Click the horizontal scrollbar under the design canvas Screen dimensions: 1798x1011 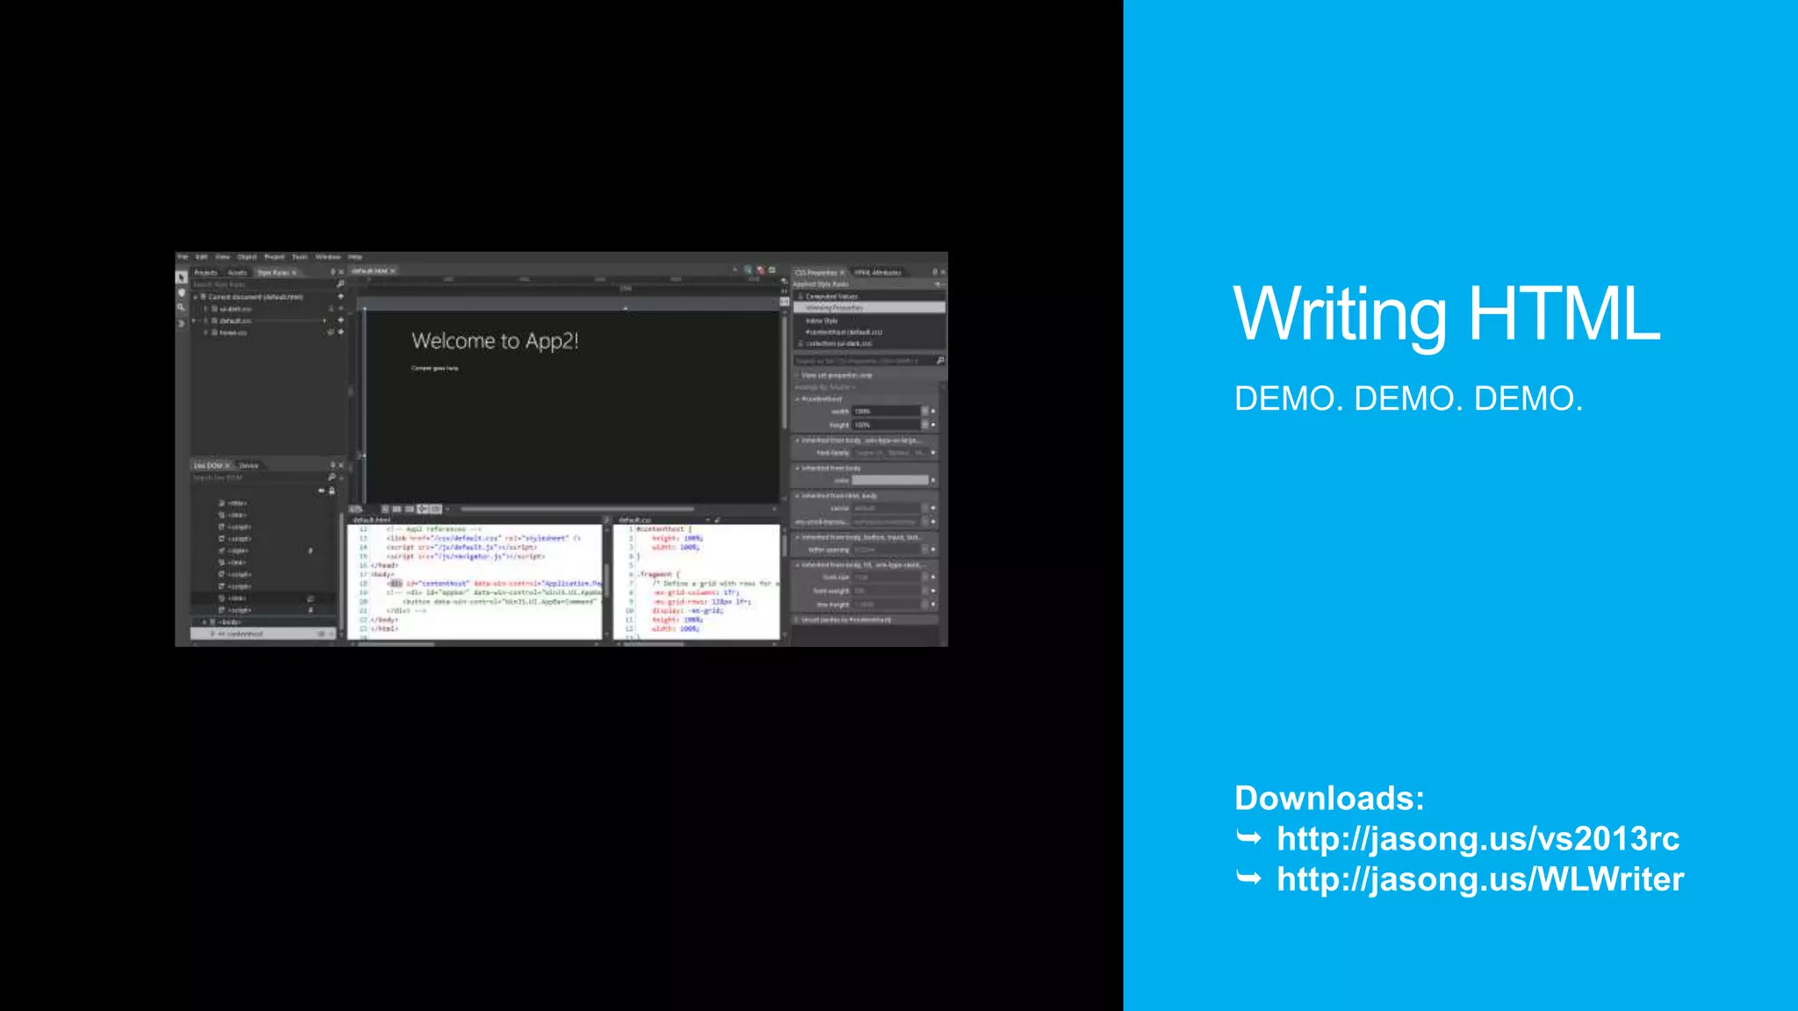[x=577, y=509]
